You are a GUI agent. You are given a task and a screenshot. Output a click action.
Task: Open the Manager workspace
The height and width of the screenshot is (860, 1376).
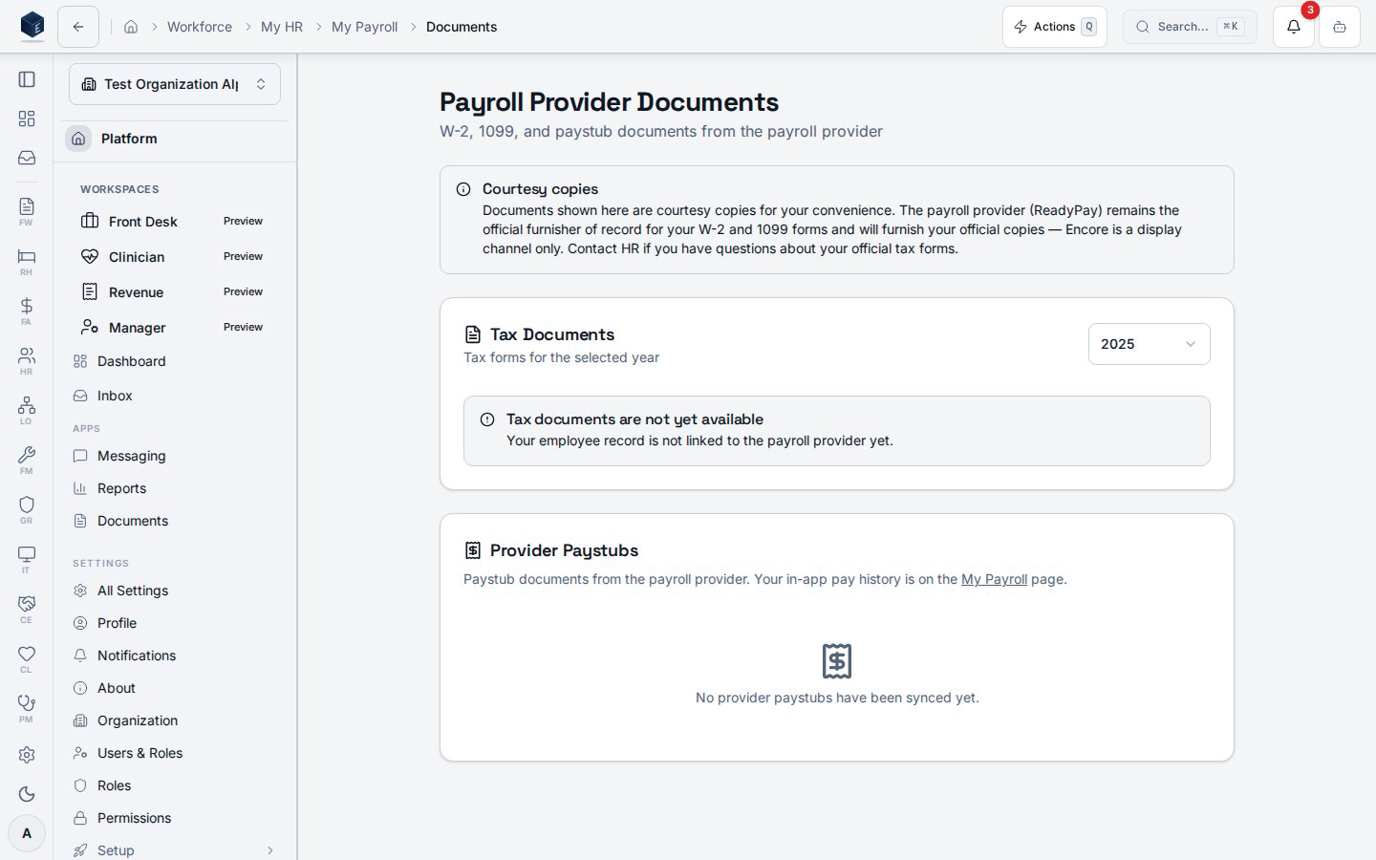[x=175, y=327]
